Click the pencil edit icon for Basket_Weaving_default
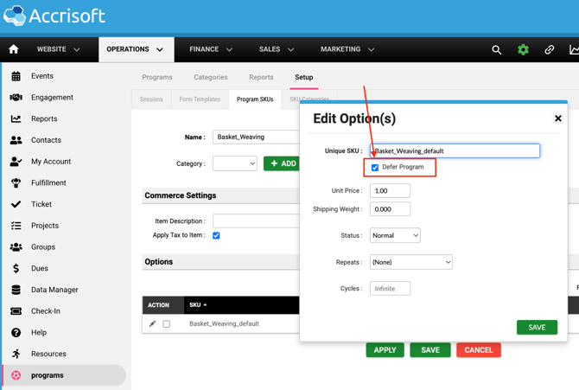This screenshot has height=390, width=579. [153, 324]
